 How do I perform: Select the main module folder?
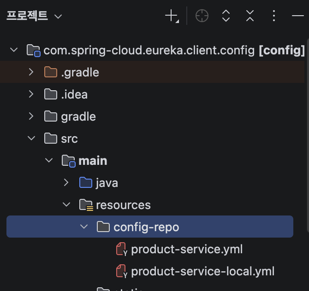click(x=93, y=161)
